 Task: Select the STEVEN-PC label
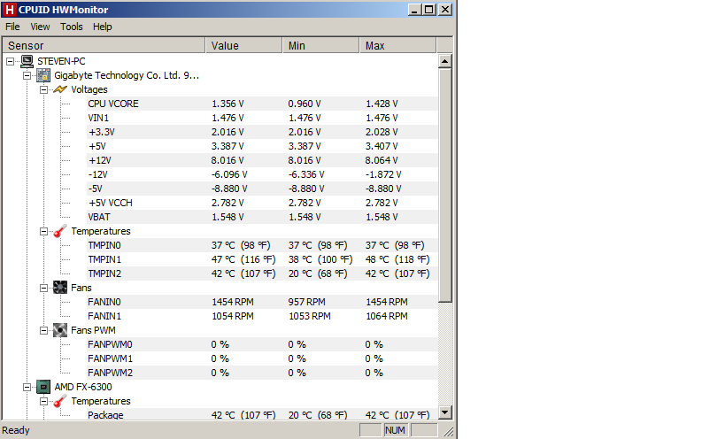point(61,61)
